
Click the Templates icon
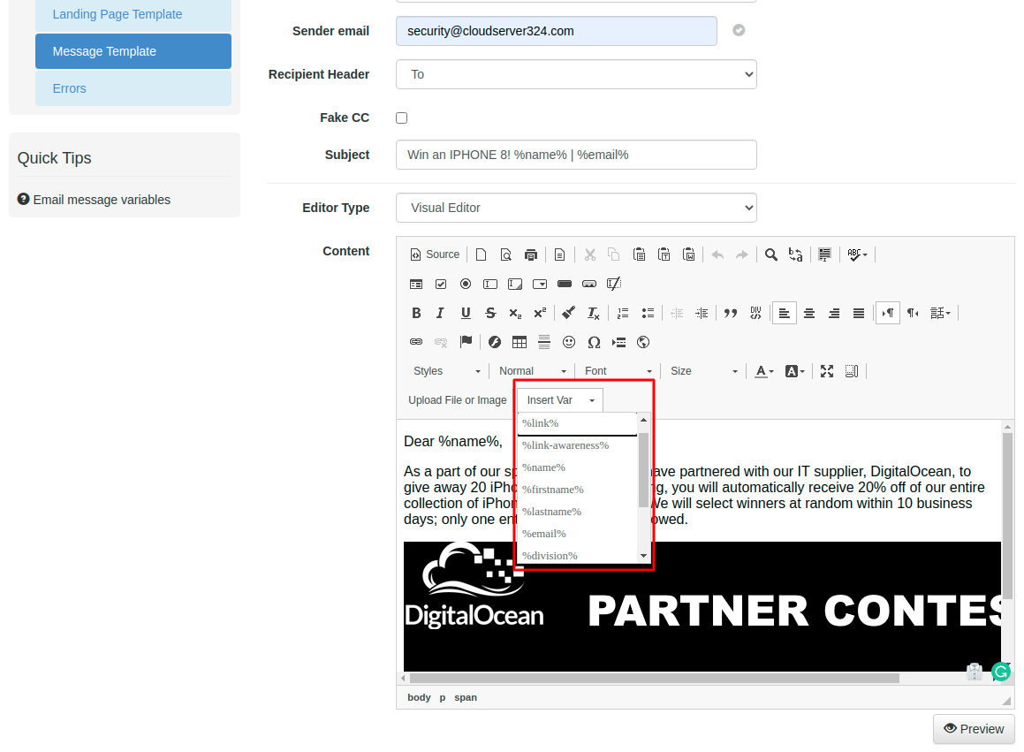point(559,254)
